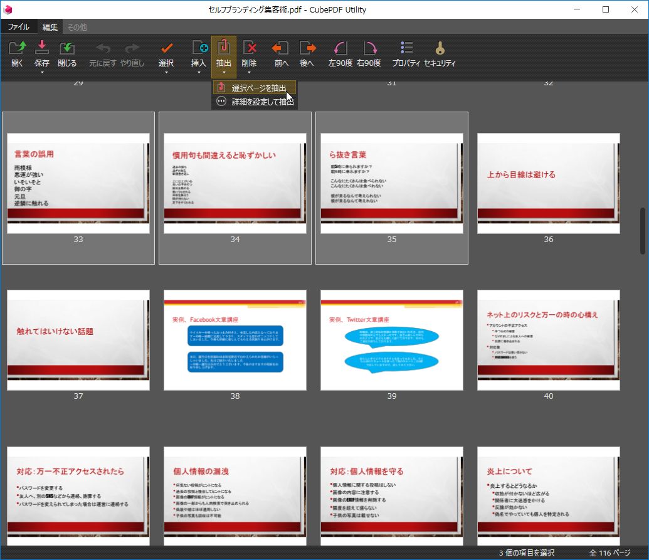Select page 34 thumbnail 慣用句も間違えると恥ずかしい
649x560 pixels.
point(235,183)
